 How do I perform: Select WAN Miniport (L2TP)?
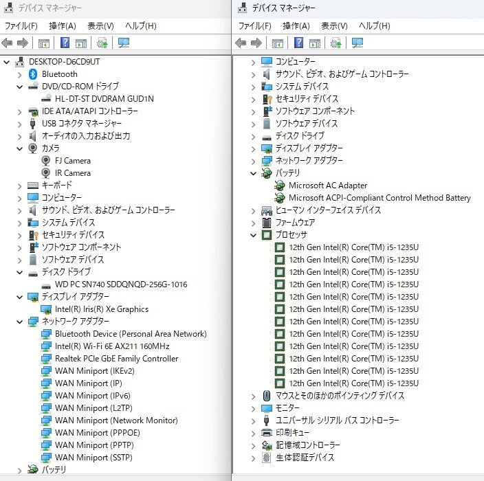pos(93,408)
